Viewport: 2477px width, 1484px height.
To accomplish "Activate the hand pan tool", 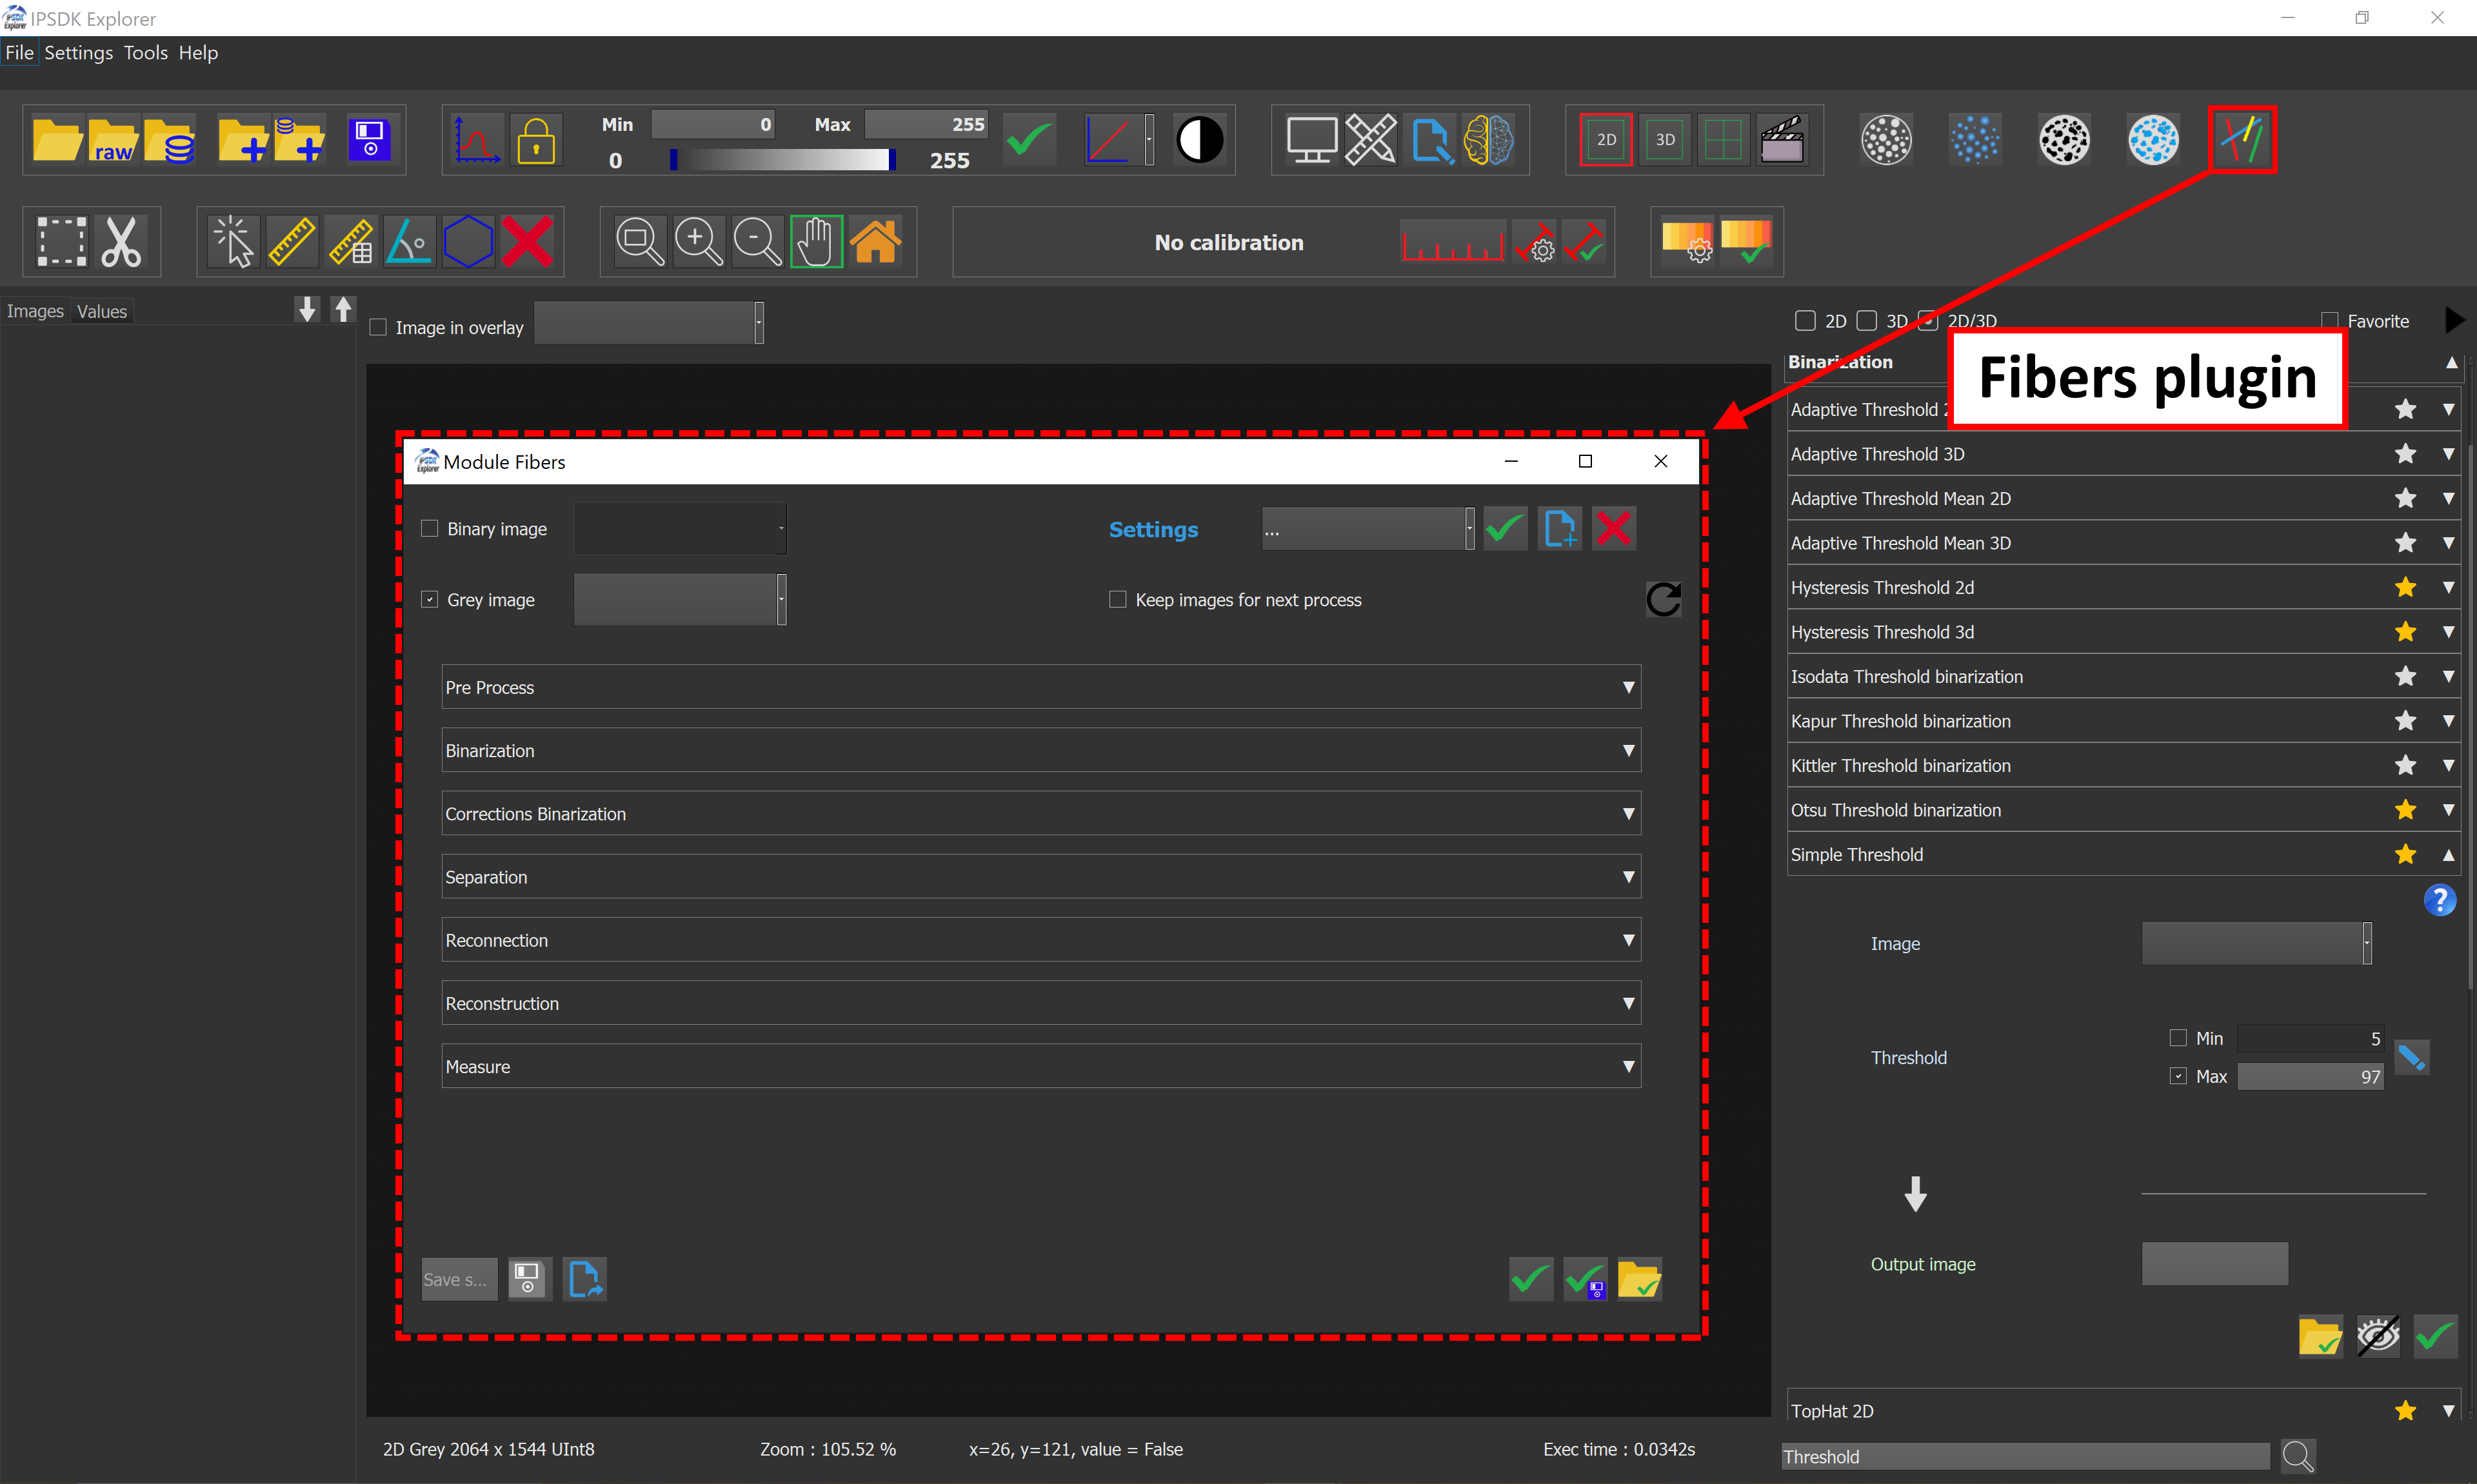I will (x=816, y=242).
